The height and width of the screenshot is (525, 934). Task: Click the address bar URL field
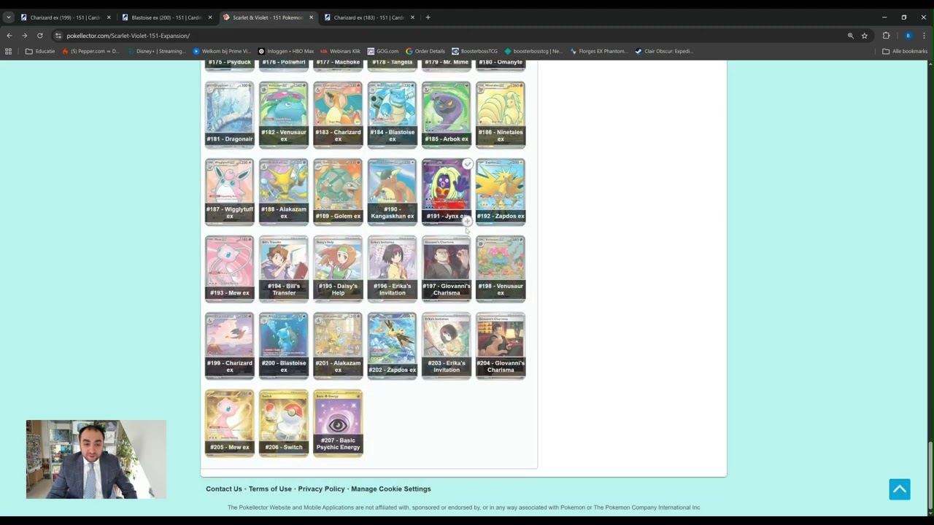click(x=452, y=36)
